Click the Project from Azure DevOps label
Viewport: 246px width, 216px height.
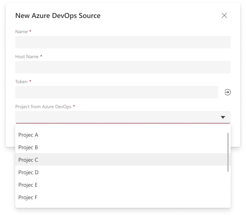(43, 107)
